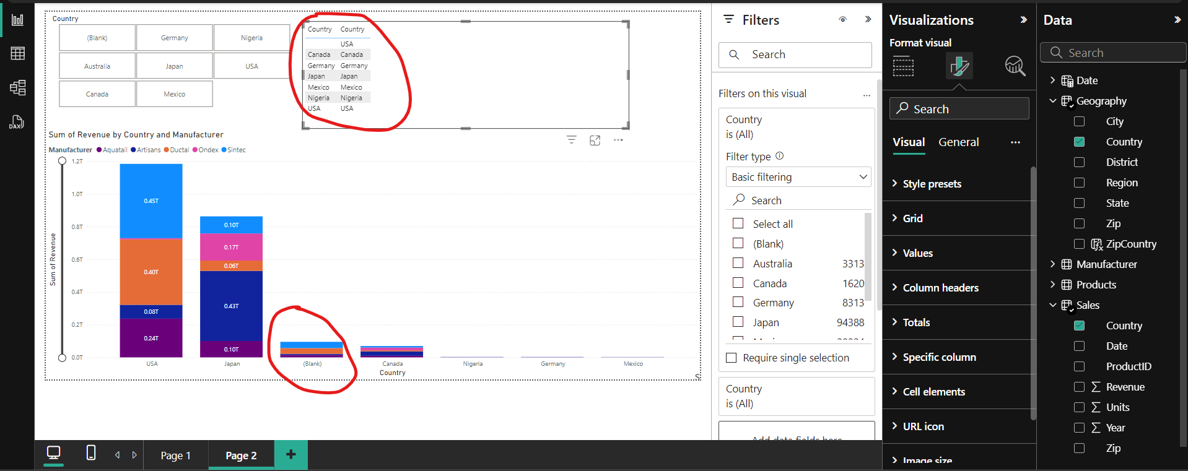Open the Report view icon

(17, 20)
